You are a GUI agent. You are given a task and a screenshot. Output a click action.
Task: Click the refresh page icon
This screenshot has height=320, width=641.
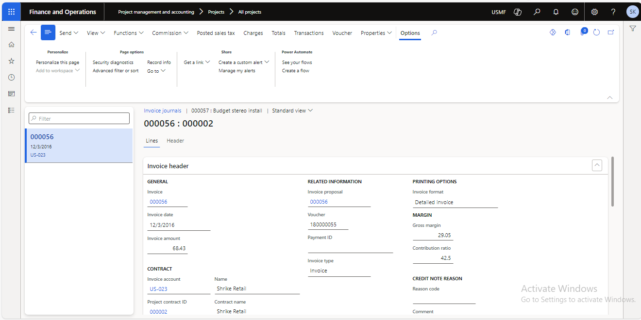[x=596, y=32]
